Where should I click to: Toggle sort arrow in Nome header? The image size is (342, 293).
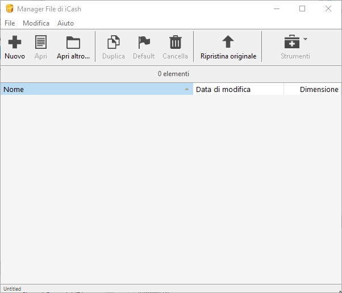tap(187, 89)
